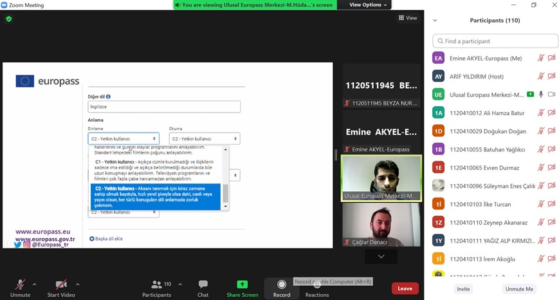Select Ulusal Europass Merkezi participant row

(495, 95)
